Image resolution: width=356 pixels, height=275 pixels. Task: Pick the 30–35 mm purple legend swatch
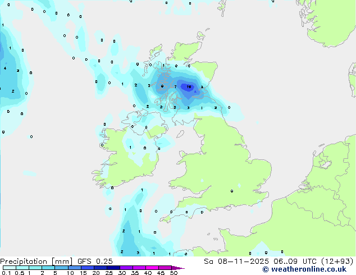(126, 268)
